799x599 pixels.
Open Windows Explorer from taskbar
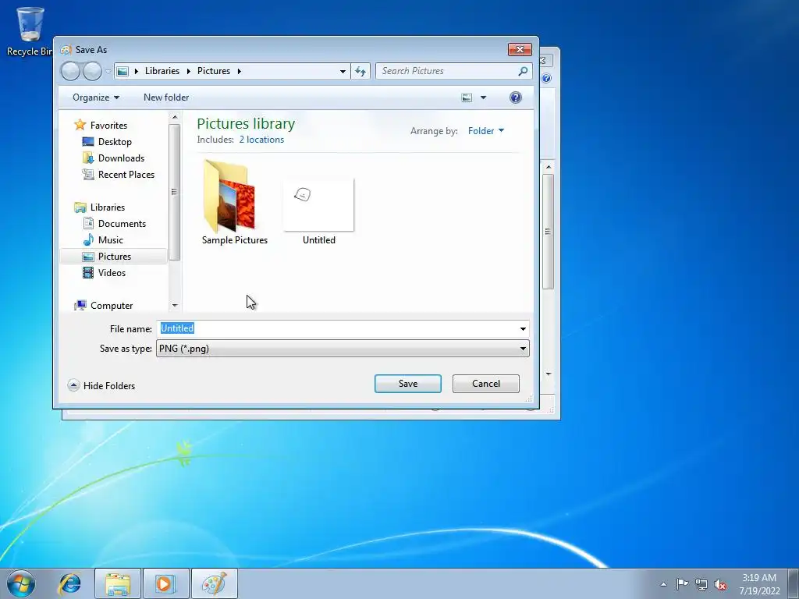[x=118, y=583]
